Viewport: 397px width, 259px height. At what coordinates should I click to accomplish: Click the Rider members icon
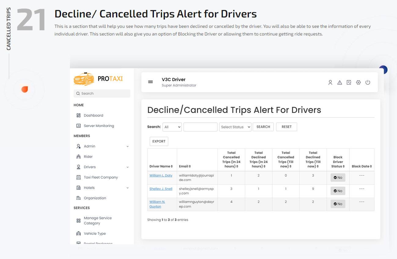(78, 157)
